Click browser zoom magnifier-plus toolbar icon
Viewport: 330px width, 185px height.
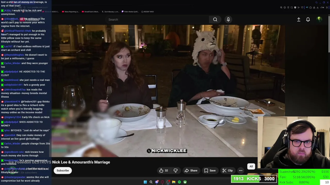point(281,7)
